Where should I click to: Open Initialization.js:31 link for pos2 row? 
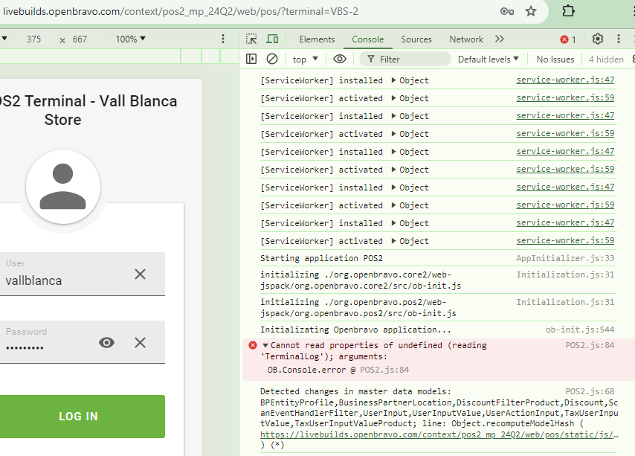tap(565, 302)
